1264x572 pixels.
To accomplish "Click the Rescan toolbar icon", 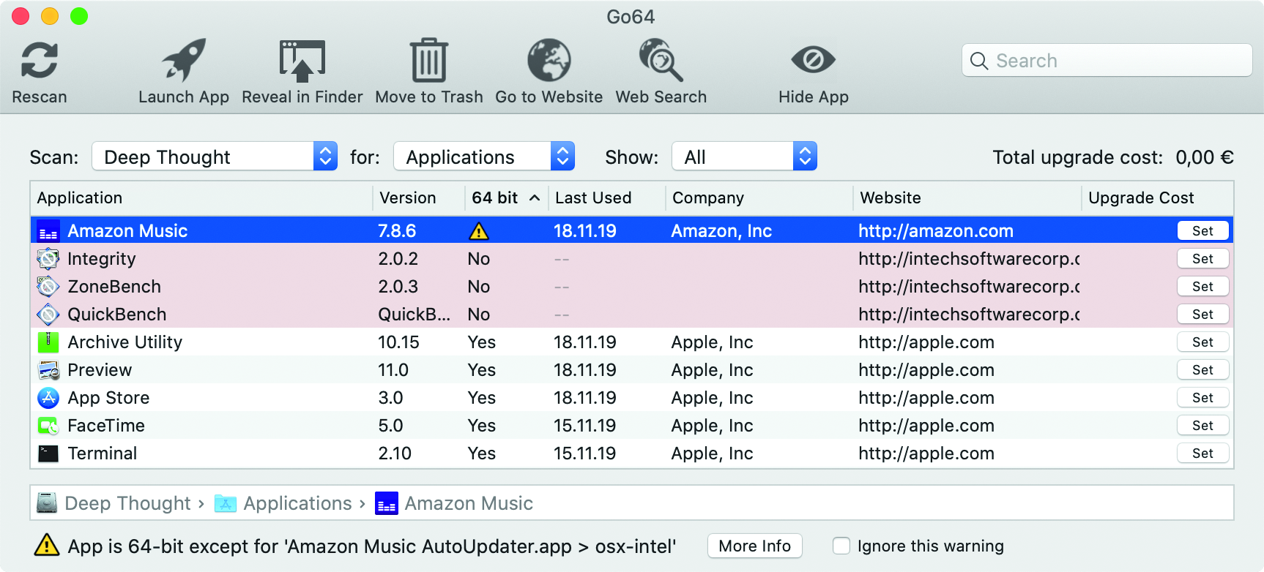I will tap(40, 61).
